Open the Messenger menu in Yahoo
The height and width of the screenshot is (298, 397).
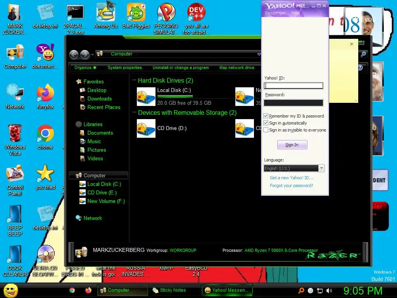pyautogui.click(x=275, y=13)
